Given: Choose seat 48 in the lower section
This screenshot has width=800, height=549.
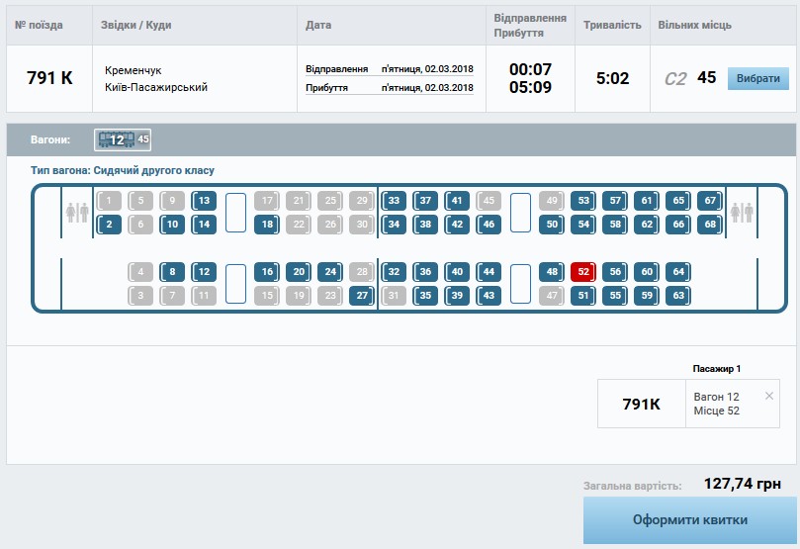Looking at the screenshot, I should click(552, 272).
